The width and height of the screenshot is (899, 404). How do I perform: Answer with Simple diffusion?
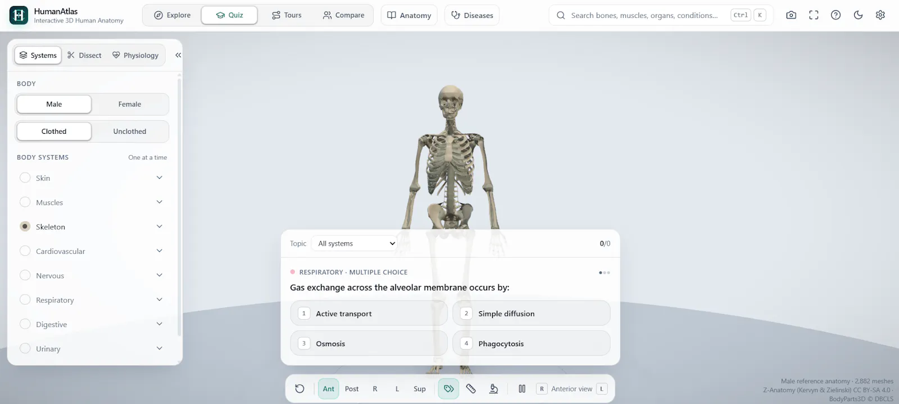click(x=531, y=314)
